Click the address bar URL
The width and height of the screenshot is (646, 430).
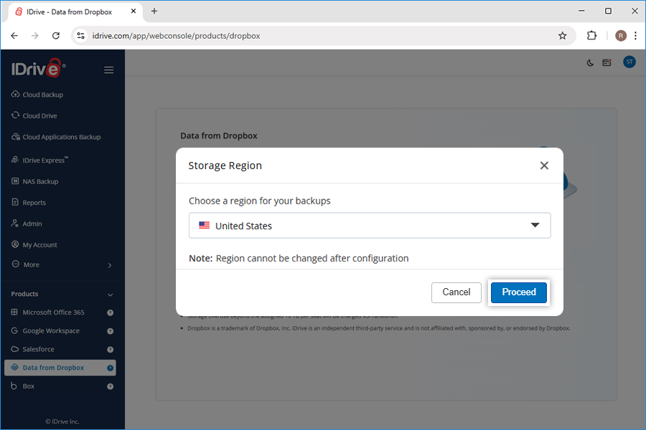pos(176,36)
